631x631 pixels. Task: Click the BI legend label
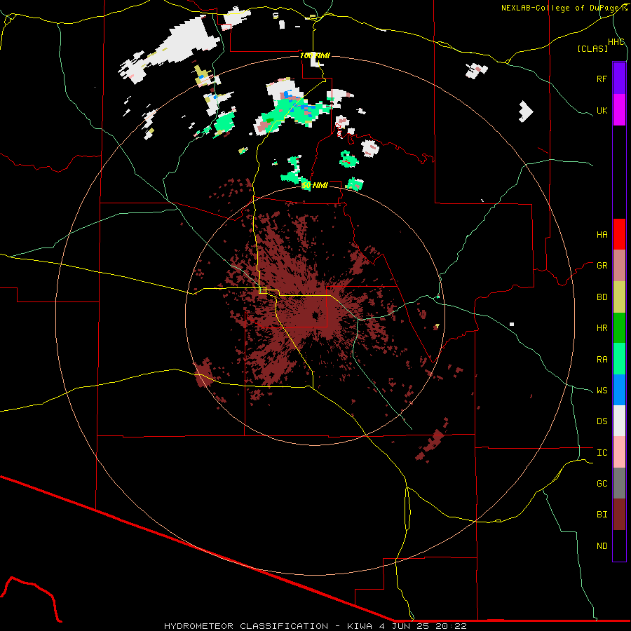602,515
